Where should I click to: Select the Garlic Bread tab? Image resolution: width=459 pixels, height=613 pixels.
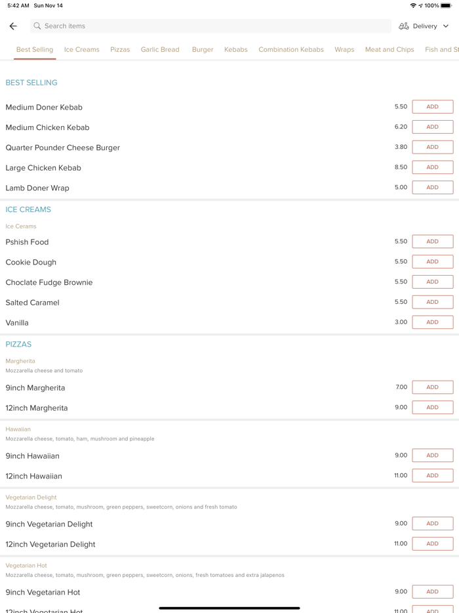160,49
